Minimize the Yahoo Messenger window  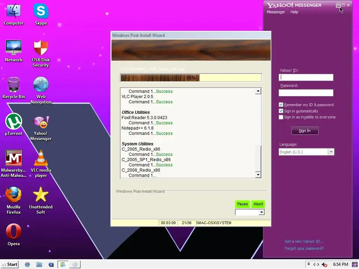coord(338,5)
